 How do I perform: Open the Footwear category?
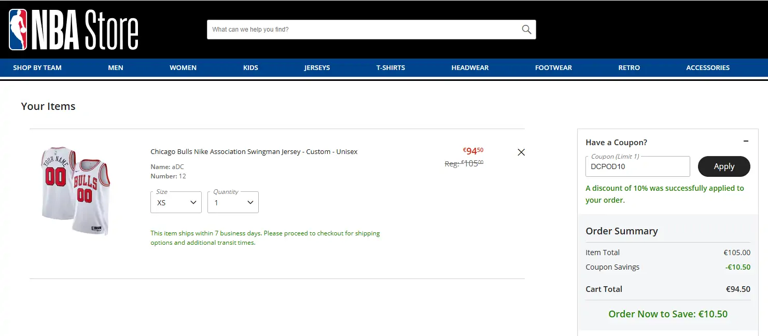pyautogui.click(x=553, y=67)
